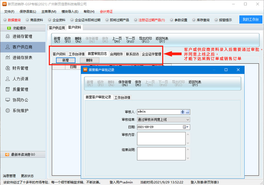This screenshot has height=185, width=264.
Task: Select 人力资源 in the sidebar
Action: coord(20,79)
